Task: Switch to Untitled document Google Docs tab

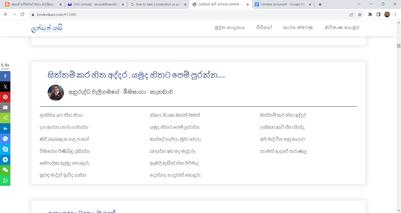Action: pyautogui.click(x=283, y=5)
